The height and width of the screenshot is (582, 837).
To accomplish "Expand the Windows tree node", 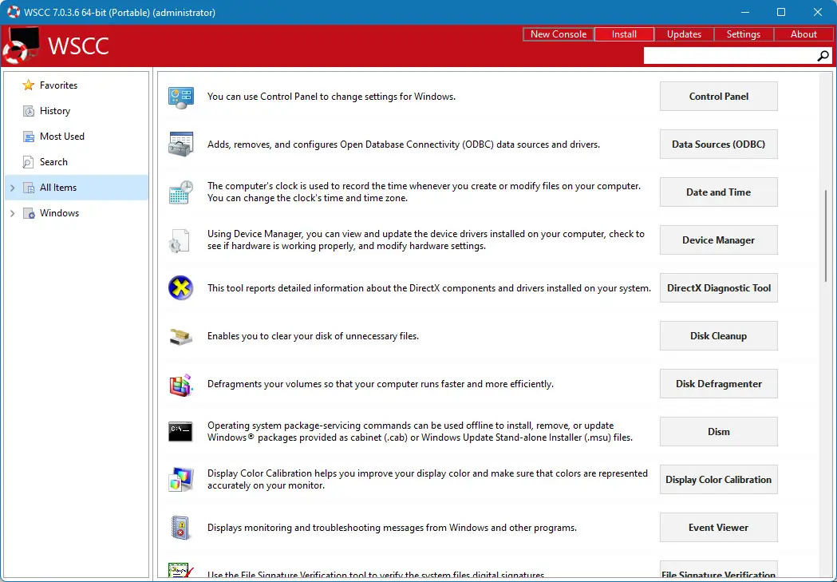I will click(x=12, y=213).
